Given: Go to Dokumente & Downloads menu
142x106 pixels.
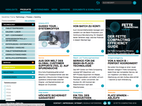Looking at the screenshot, I should point(87,10).
